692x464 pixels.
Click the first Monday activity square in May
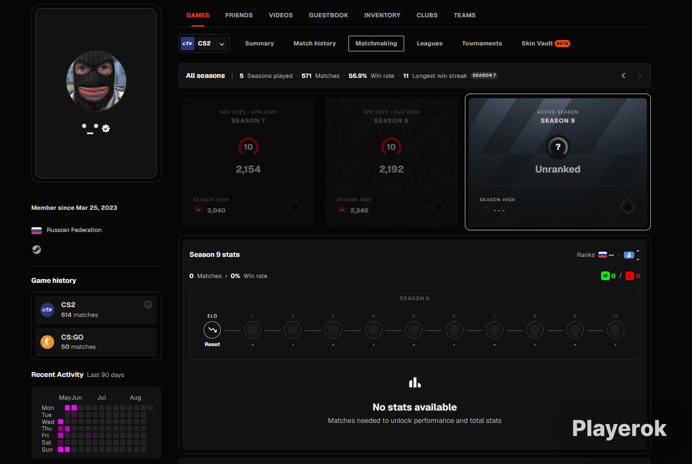[x=68, y=408]
